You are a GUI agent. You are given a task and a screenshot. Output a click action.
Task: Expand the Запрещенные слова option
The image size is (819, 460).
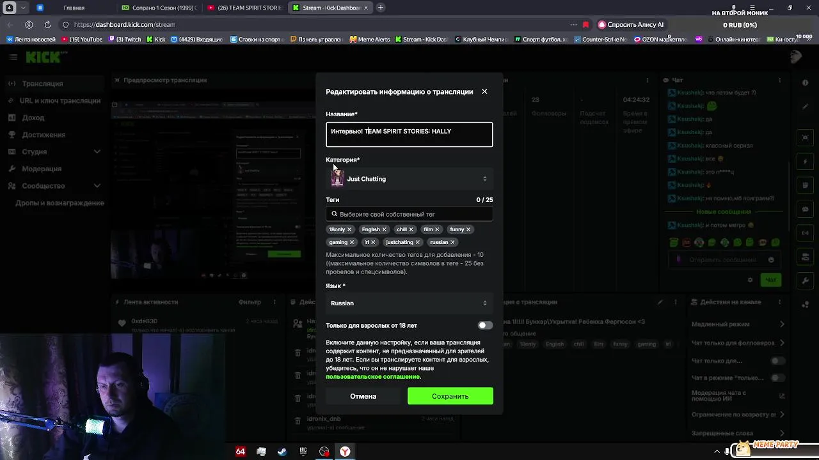[x=738, y=433]
